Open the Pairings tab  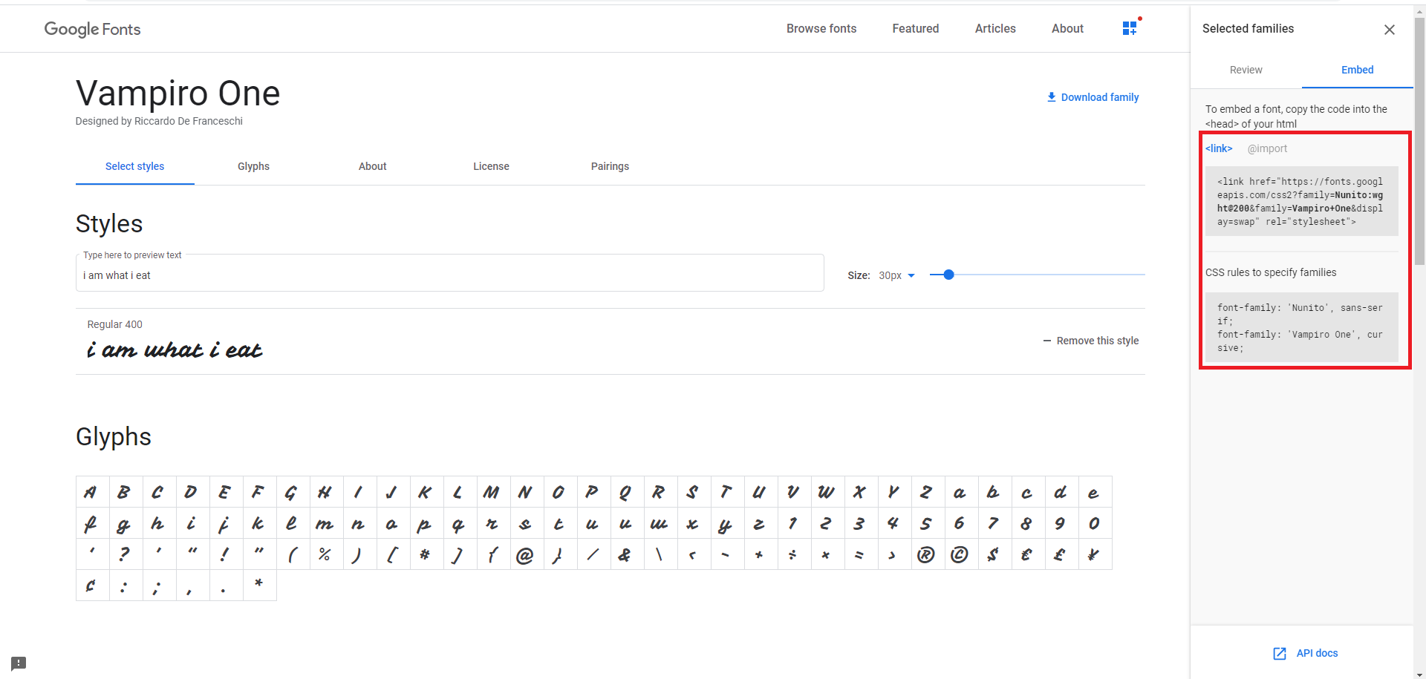tap(610, 166)
